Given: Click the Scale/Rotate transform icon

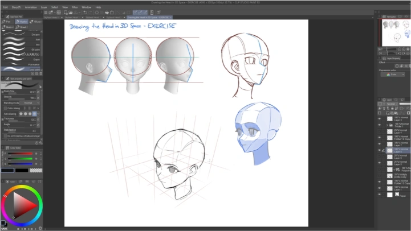Looking at the screenshot, I should coord(112,13).
